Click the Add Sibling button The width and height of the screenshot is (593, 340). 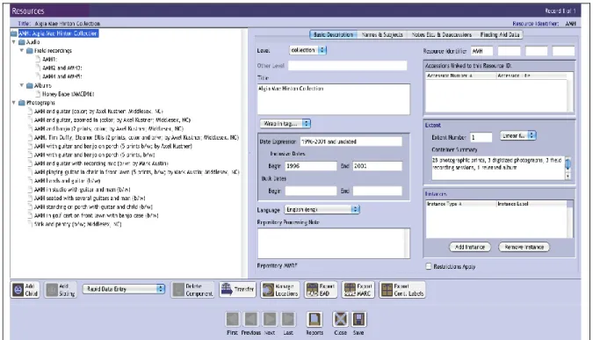(x=61, y=290)
